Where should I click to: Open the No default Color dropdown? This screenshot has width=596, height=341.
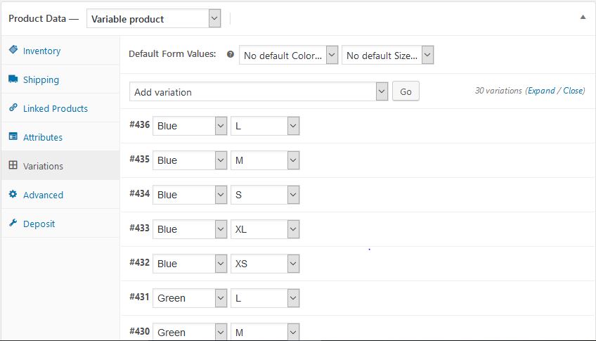click(x=289, y=55)
